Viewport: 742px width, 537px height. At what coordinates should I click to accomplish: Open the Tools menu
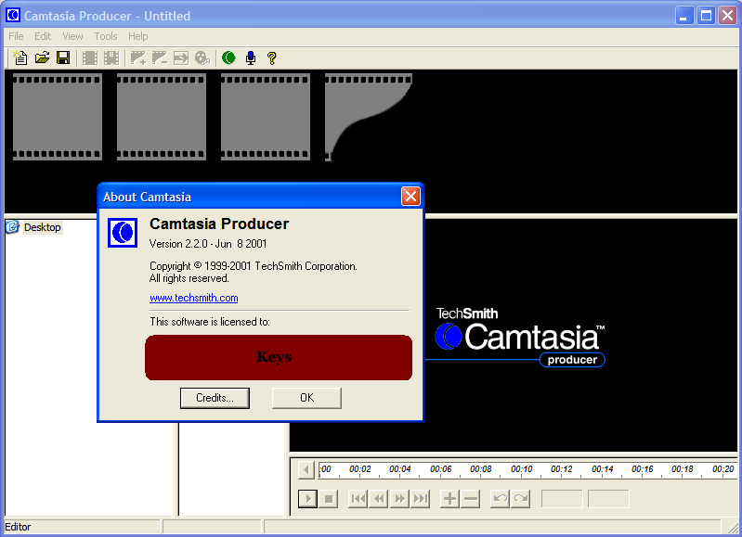pos(106,36)
